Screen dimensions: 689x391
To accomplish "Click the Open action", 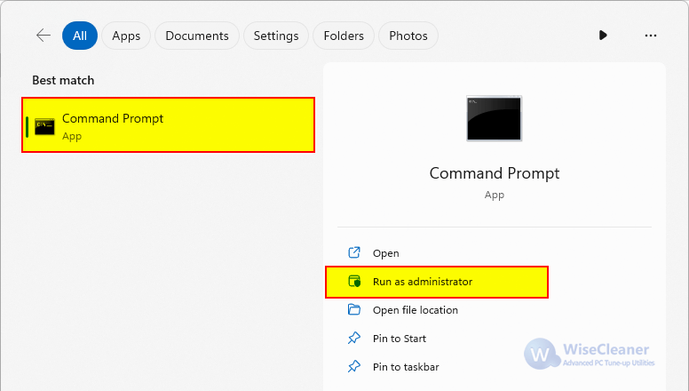I will click(x=495, y=253).
